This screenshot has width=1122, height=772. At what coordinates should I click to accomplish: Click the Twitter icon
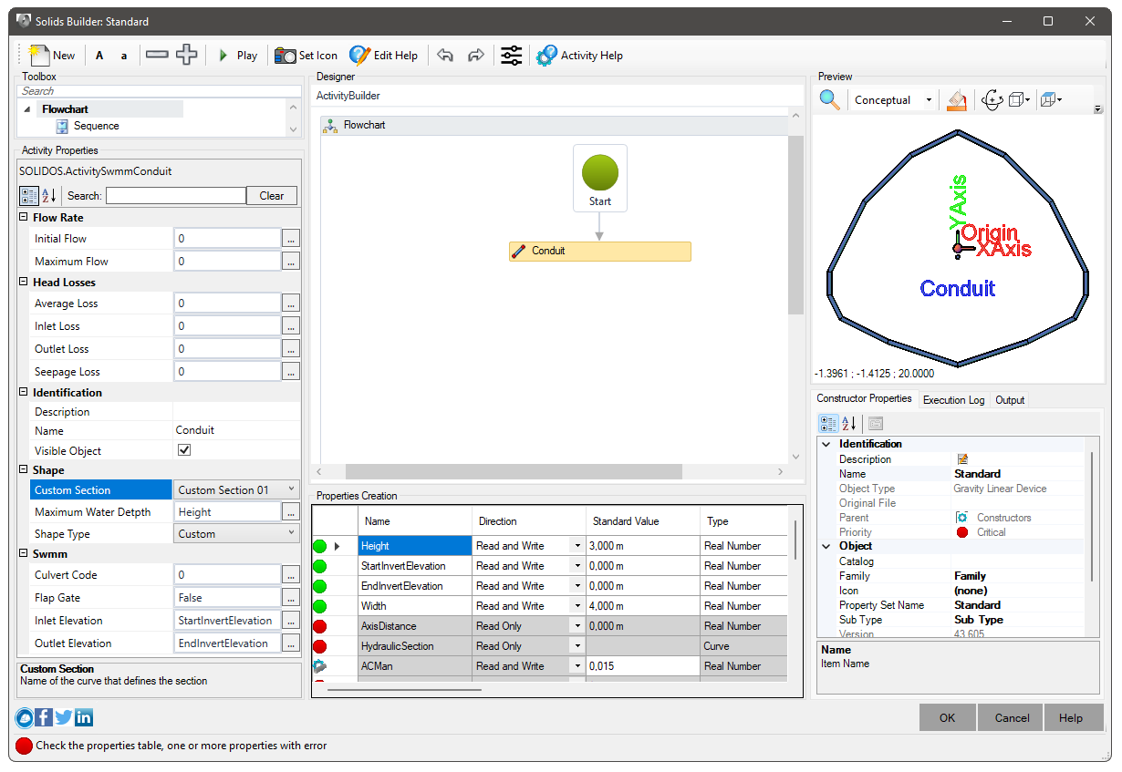click(x=63, y=717)
